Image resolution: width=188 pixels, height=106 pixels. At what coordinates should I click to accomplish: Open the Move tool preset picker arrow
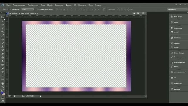7,9
